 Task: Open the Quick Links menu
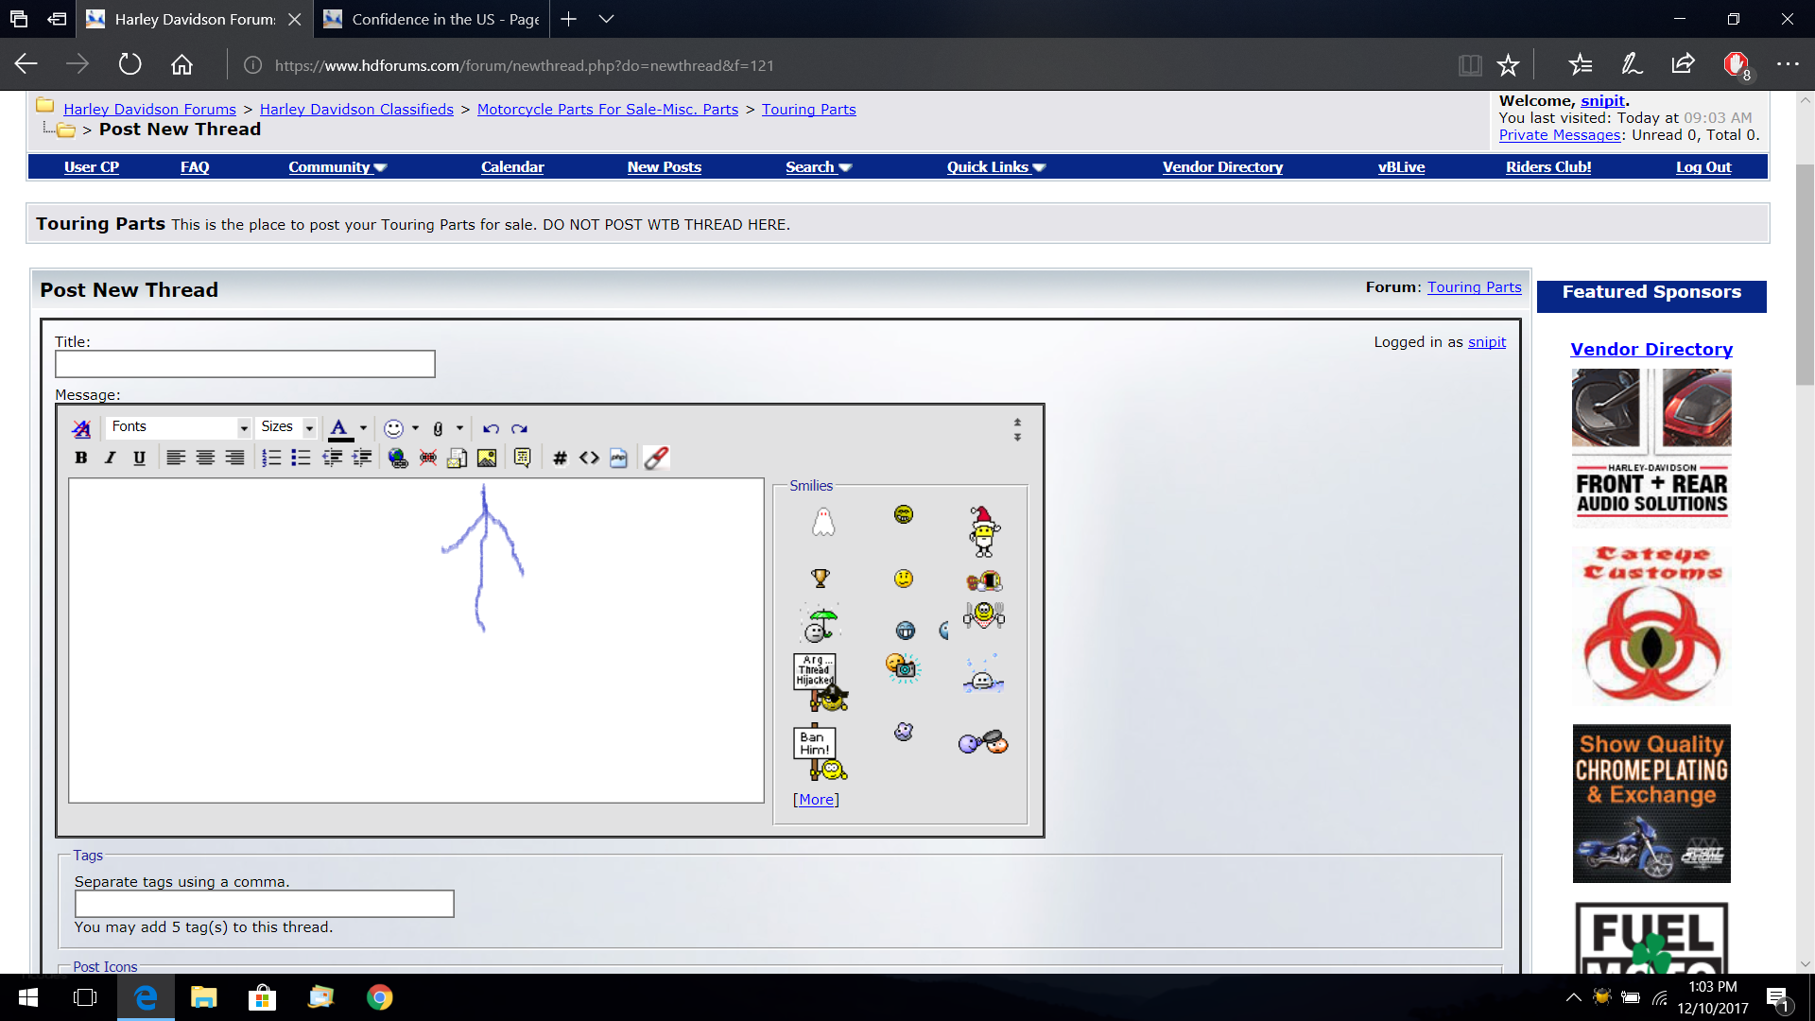995,167
